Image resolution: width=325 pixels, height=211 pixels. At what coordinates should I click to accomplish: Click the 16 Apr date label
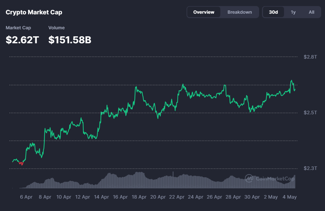click(120, 197)
